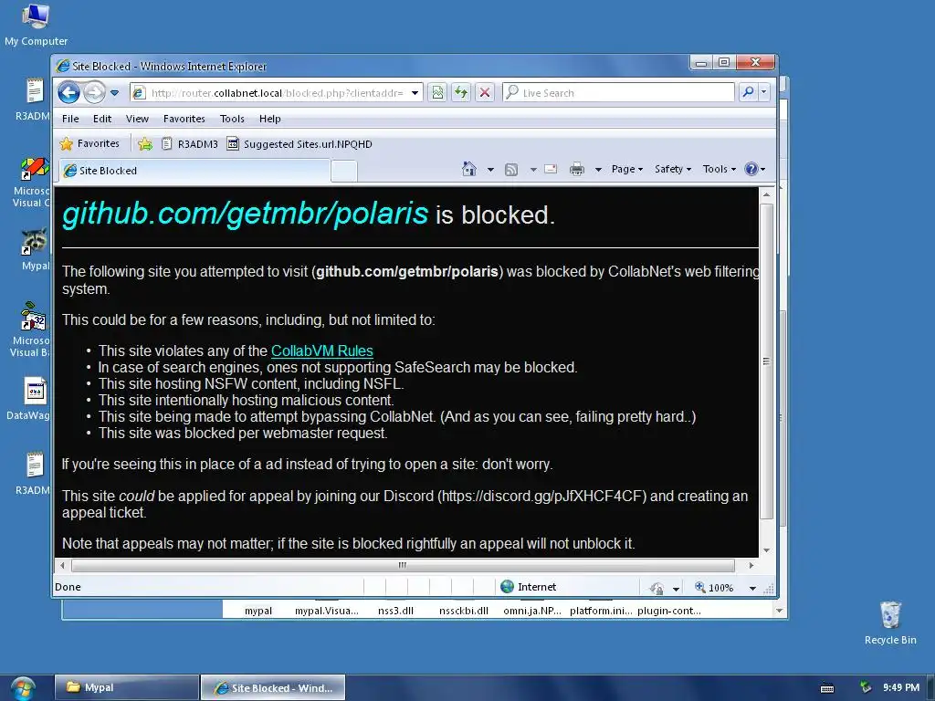Open the Tools menu in the menu bar
935x701 pixels.
coord(232,119)
